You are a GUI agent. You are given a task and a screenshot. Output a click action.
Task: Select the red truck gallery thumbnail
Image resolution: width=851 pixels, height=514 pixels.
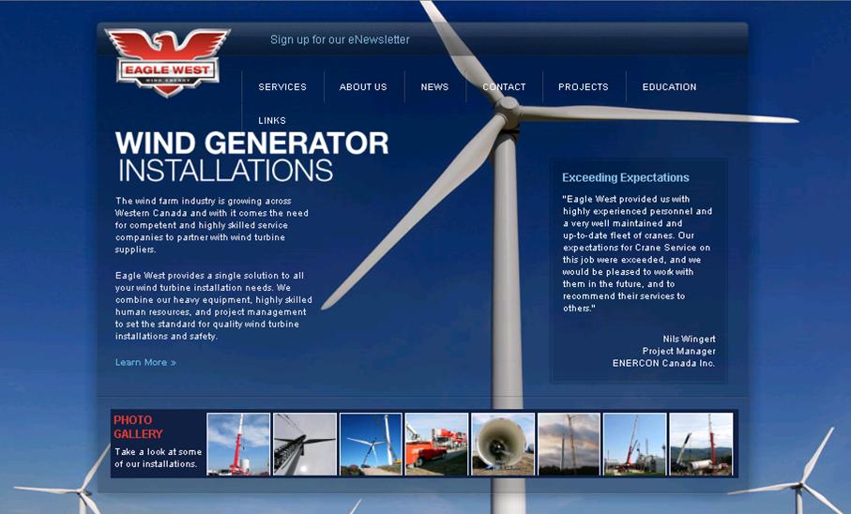[436, 444]
